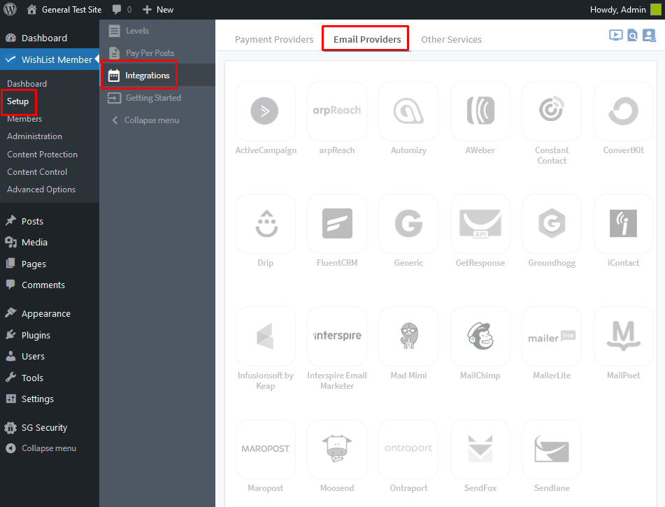The image size is (665, 507).
Task: Select the MailChimp monkey icon
Action: (x=480, y=336)
